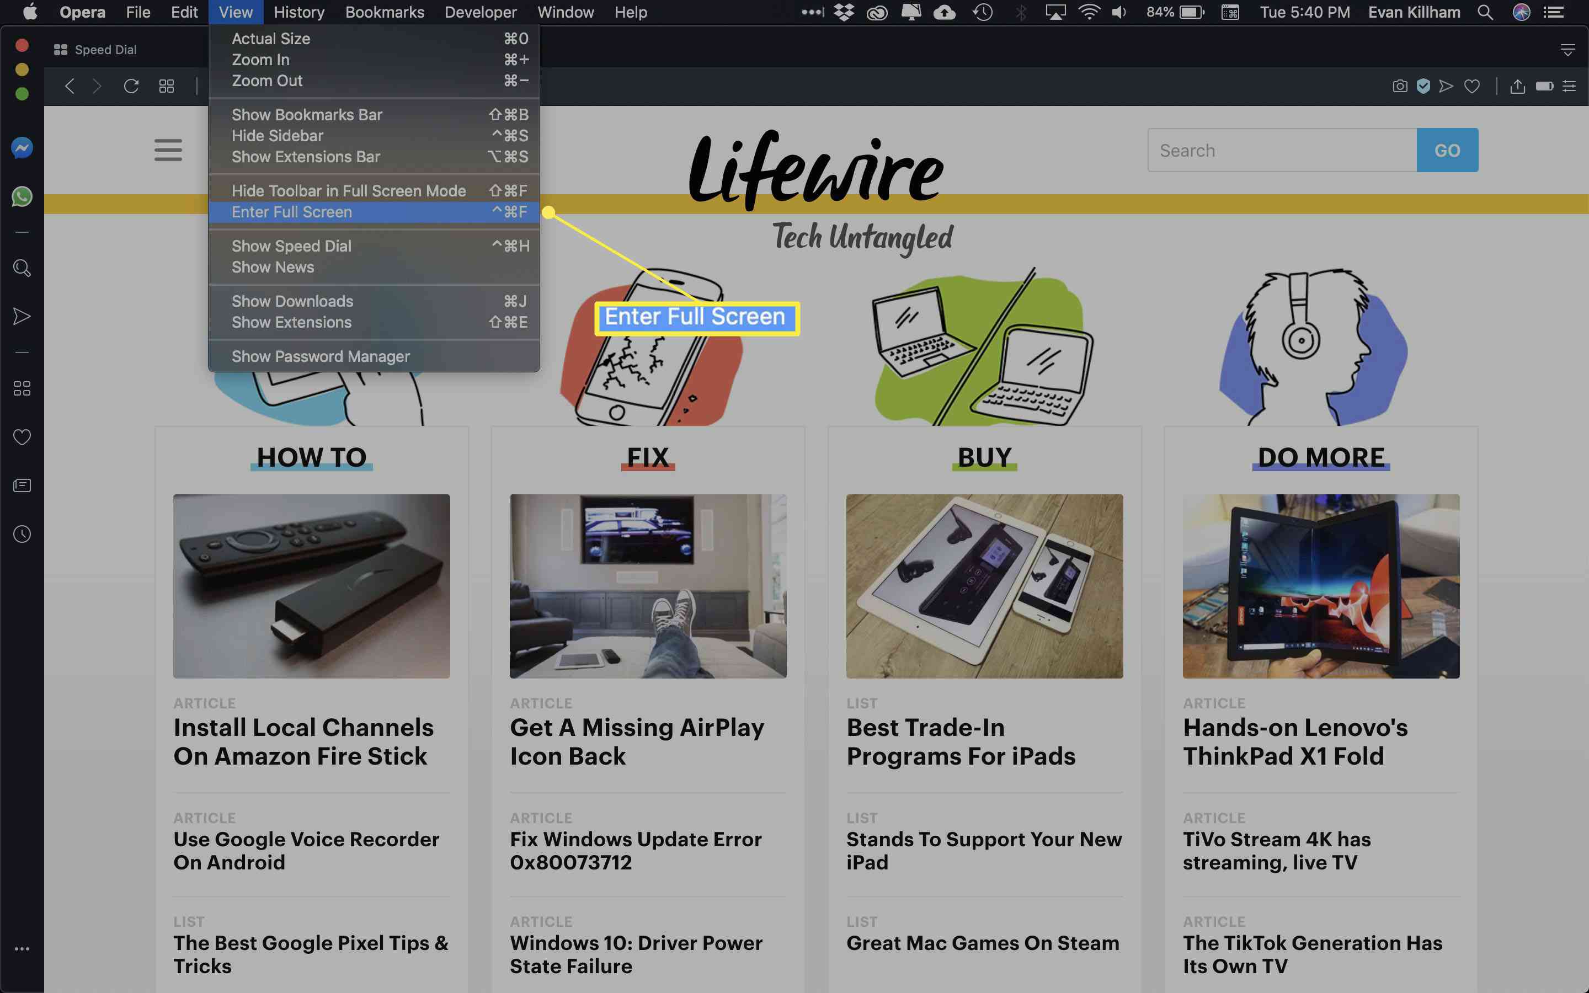Image resolution: width=1589 pixels, height=993 pixels.
Task: Open the sidebar three-dot setup menu
Action: [x=22, y=949]
